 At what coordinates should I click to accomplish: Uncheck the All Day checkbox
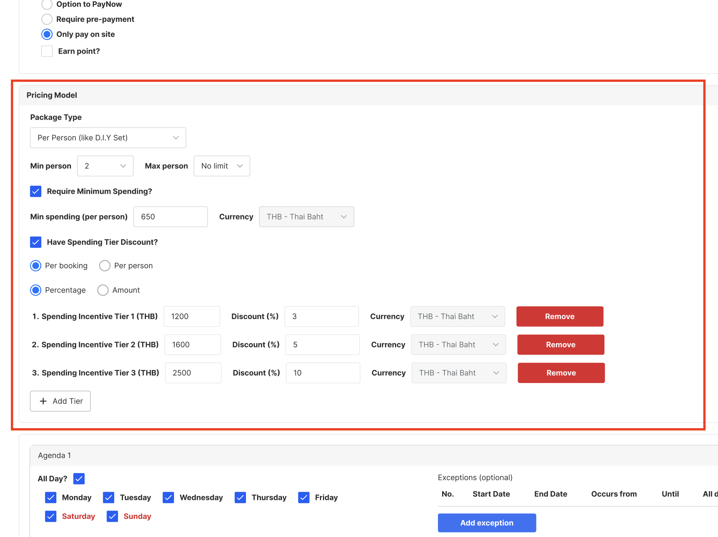79,479
